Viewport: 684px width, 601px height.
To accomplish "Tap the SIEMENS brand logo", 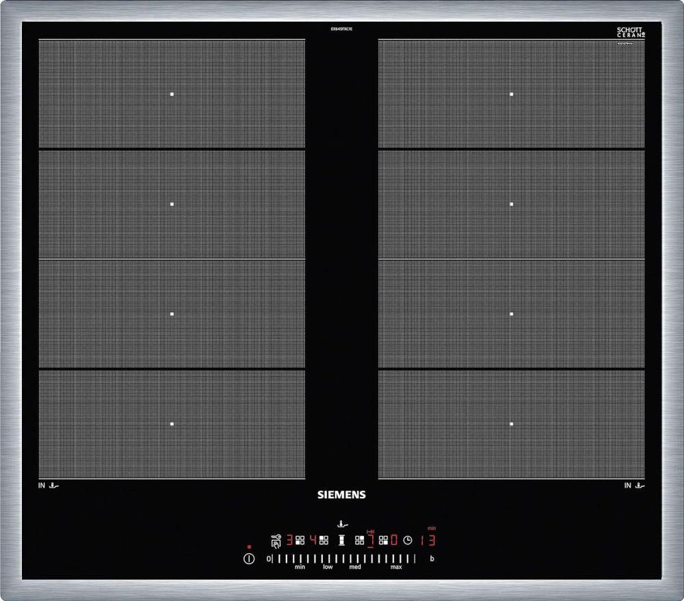I will click(x=341, y=494).
